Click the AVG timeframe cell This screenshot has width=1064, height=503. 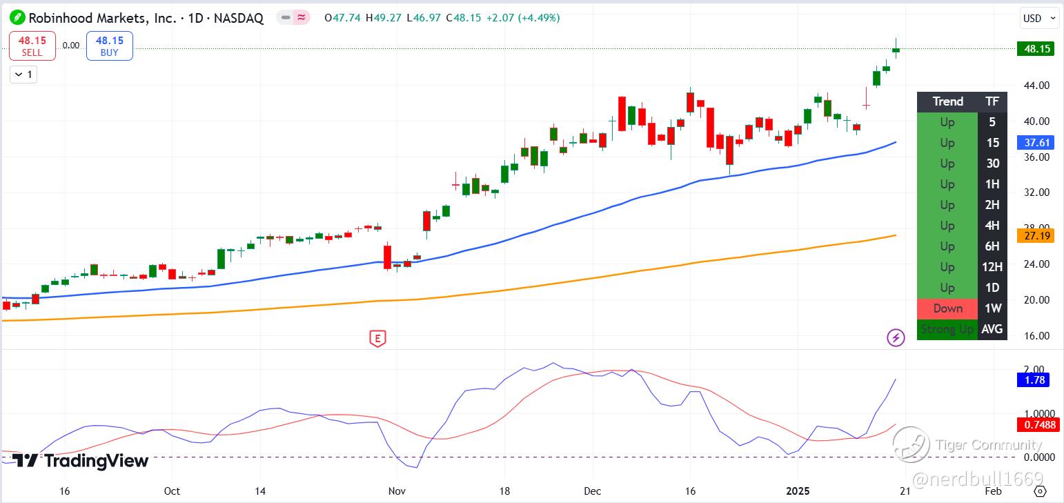[992, 329]
